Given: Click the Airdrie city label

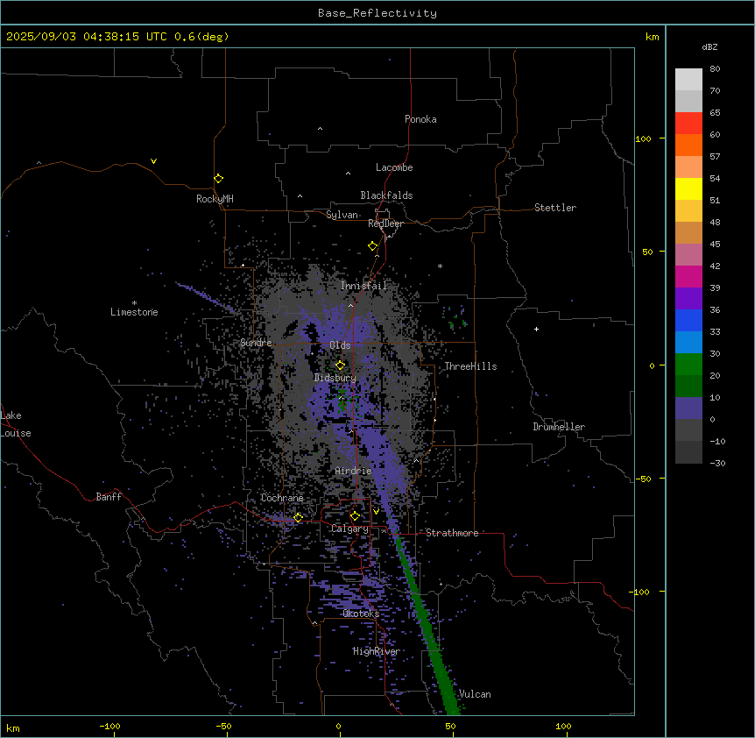Looking at the screenshot, I should (x=354, y=471).
